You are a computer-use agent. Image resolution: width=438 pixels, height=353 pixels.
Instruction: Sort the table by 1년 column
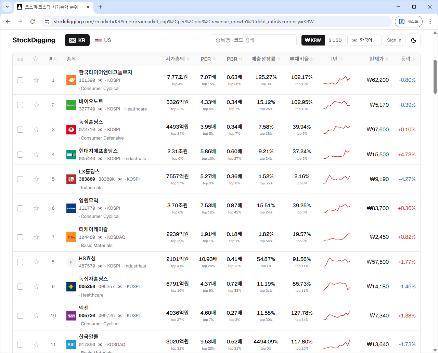coord(336,59)
